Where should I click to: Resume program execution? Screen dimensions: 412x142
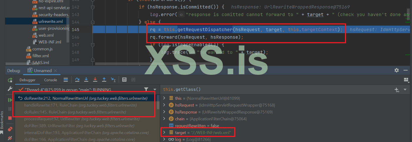(10, 100)
